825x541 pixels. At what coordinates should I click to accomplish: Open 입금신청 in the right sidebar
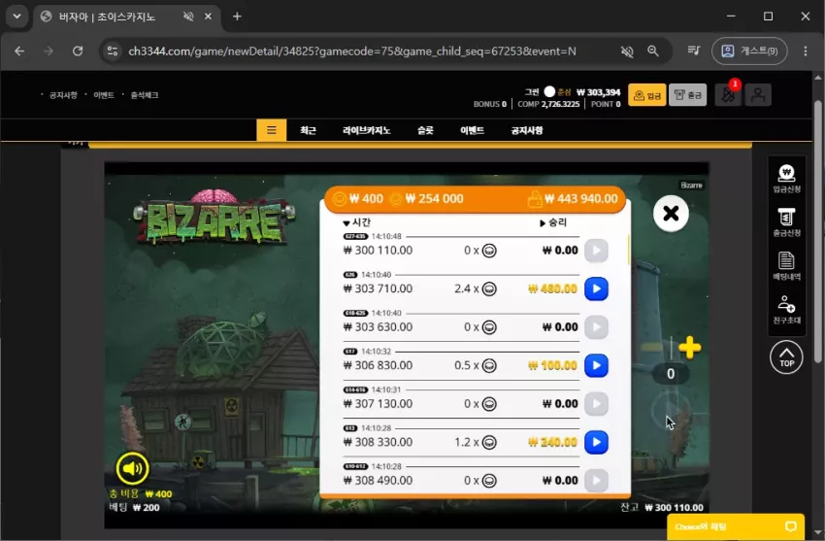[x=786, y=179]
